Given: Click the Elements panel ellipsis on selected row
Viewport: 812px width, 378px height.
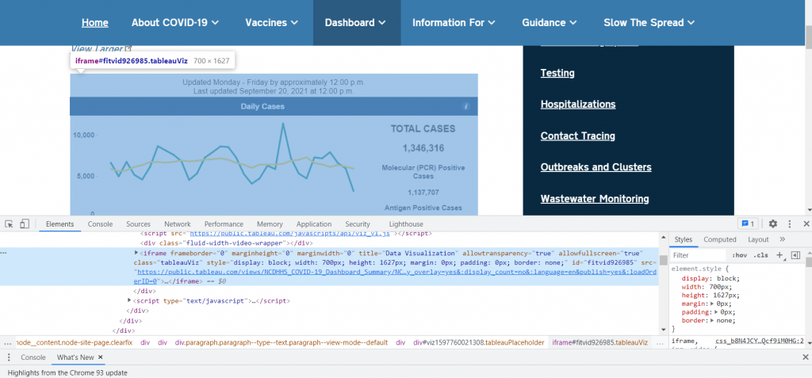Looking at the screenshot, I should pos(4,253).
